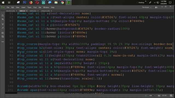This screenshot has height=98, width=175.
Task: Toggle the INS insert mode indicator
Action: [x=159, y=96]
